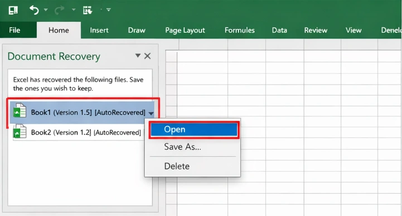The height and width of the screenshot is (216, 402).
Task: Open dropdown arrow beside Book1 AutoRecovered
Action: (151, 113)
